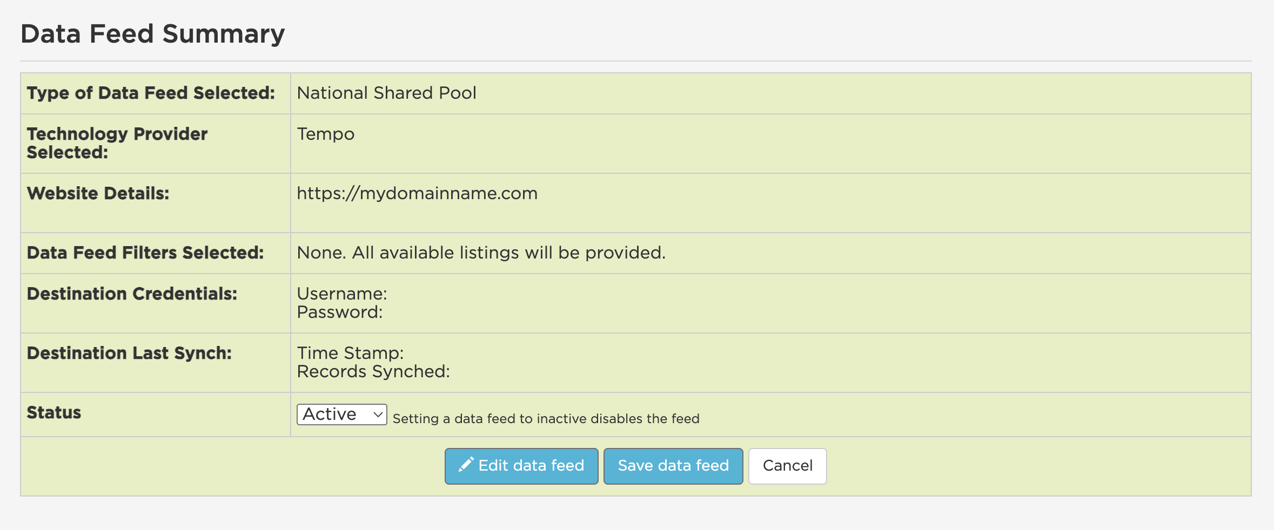This screenshot has height=530, width=1274.
Task: Click the inactive feed hint text
Action: tap(546, 419)
